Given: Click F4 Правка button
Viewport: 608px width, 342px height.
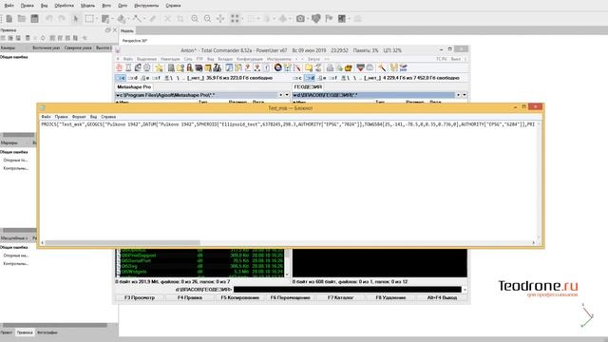Looking at the screenshot, I should tap(190, 297).
